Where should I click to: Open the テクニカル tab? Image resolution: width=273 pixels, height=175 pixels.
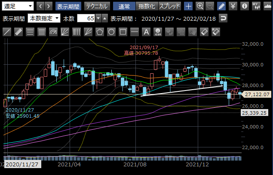[x=97, y=6]
